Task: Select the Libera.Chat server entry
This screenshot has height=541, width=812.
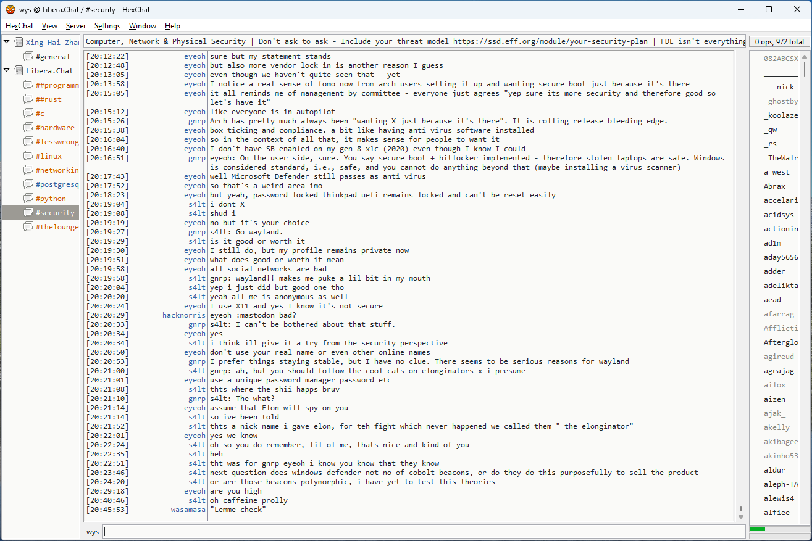Action: coord(49,70)
